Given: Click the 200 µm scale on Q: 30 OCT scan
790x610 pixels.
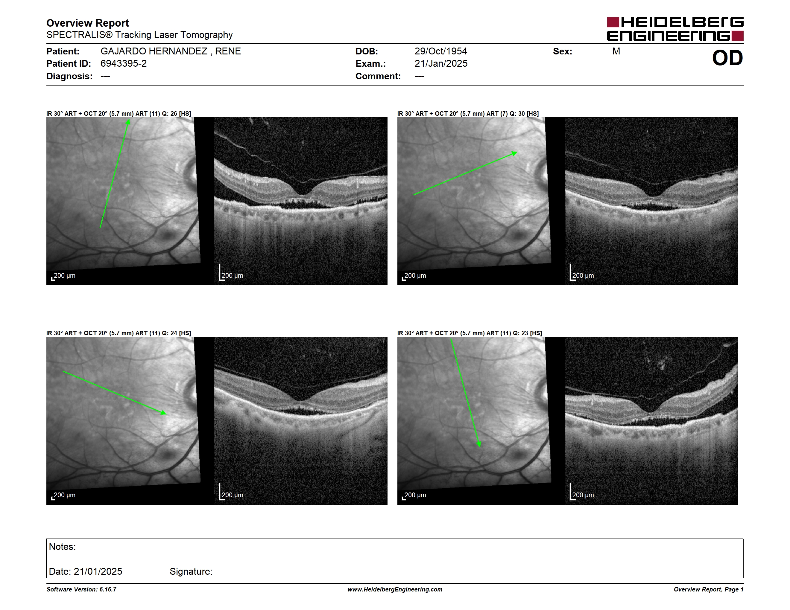Looking at the screenshot, I should (582, 273).
